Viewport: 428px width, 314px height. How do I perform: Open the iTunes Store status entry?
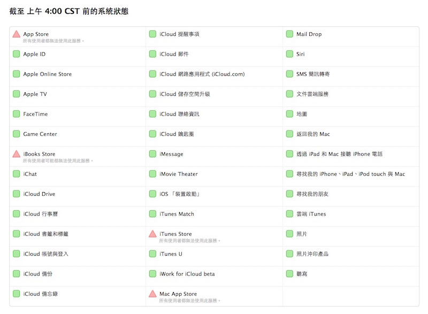point(215,236)
